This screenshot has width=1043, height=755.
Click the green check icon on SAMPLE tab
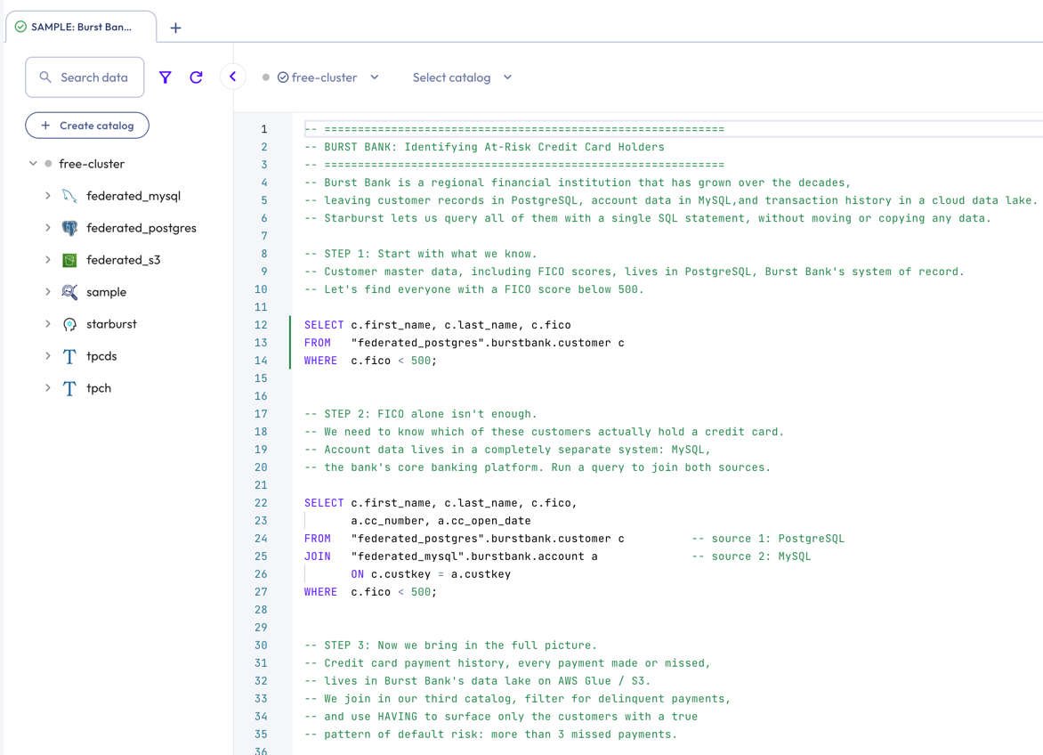(x=20, y=27)
